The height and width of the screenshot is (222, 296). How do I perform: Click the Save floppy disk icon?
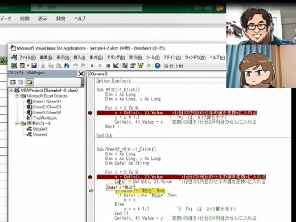tap(34, 65)
